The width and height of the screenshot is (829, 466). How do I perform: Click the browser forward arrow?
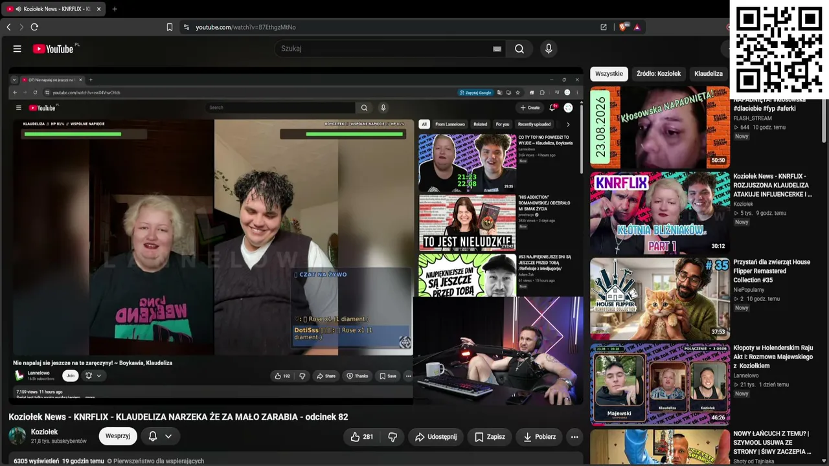pyautogui.click(x=21, y=27)
